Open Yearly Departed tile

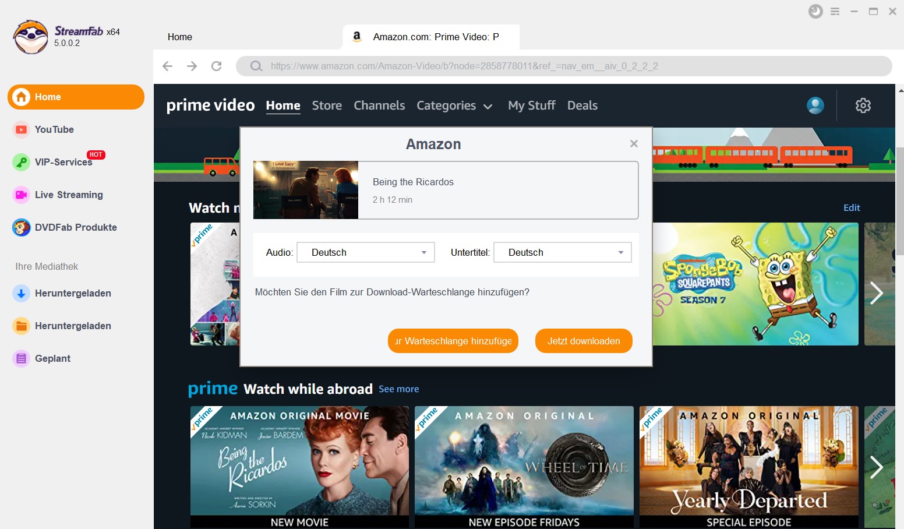click(749, 467)
